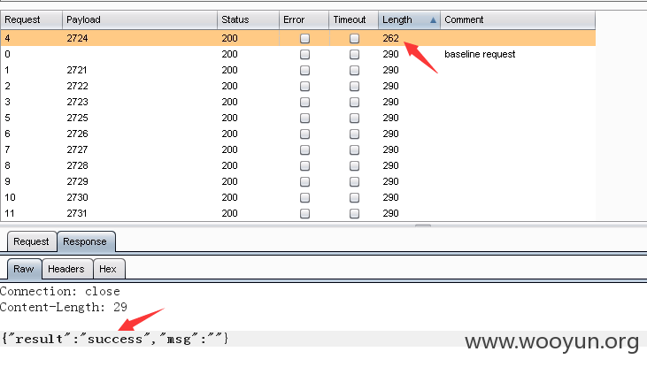Select the row with payload 2727
The width and height of the screenshot is (647, 367).
pos(298,149)
